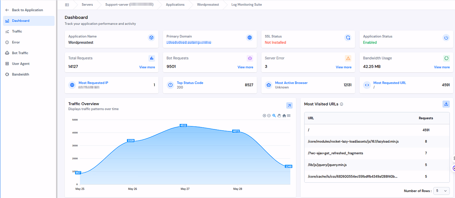The height and width of the screenshot is (198, 455).
Task: Click the 857 data point label
Action: click(x=78, y=173)
